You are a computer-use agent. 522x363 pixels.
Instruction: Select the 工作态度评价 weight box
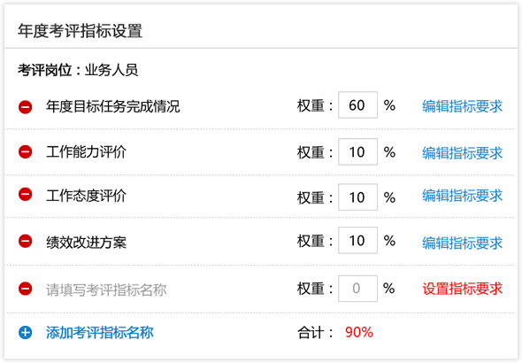coord(357,197)
